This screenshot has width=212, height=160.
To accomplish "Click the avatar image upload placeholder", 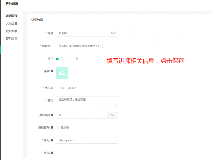I will [62, 73].
